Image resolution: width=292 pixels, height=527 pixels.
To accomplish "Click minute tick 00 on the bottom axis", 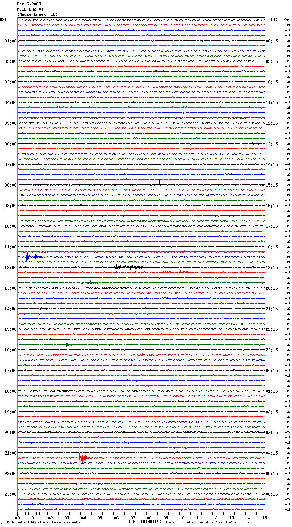I will 18,518.
